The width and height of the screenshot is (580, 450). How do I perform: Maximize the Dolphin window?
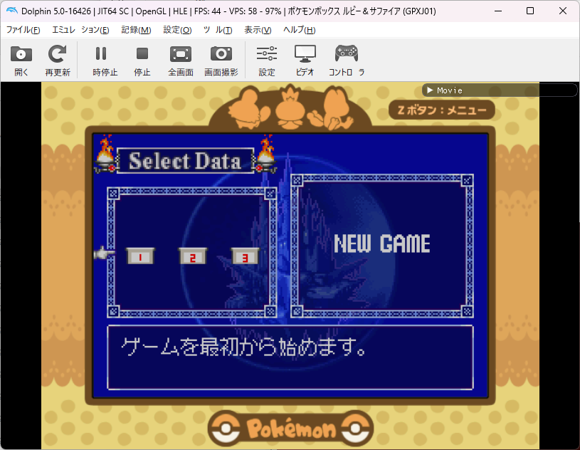click(530, 11)
